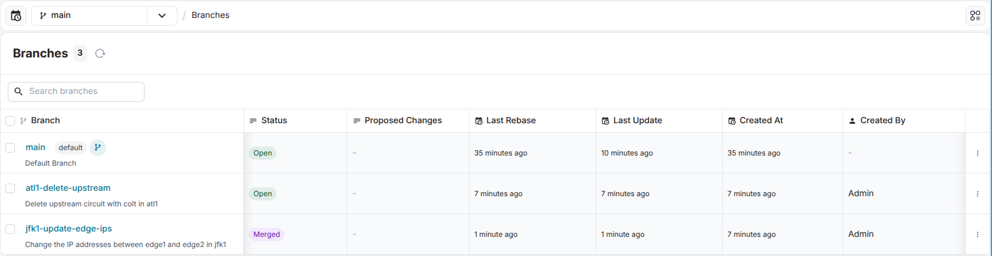Image resolution: width=992 pixels, height=256 pixels.
Task: Tick the main branch row checkbox
Action: tap(10, 148)
